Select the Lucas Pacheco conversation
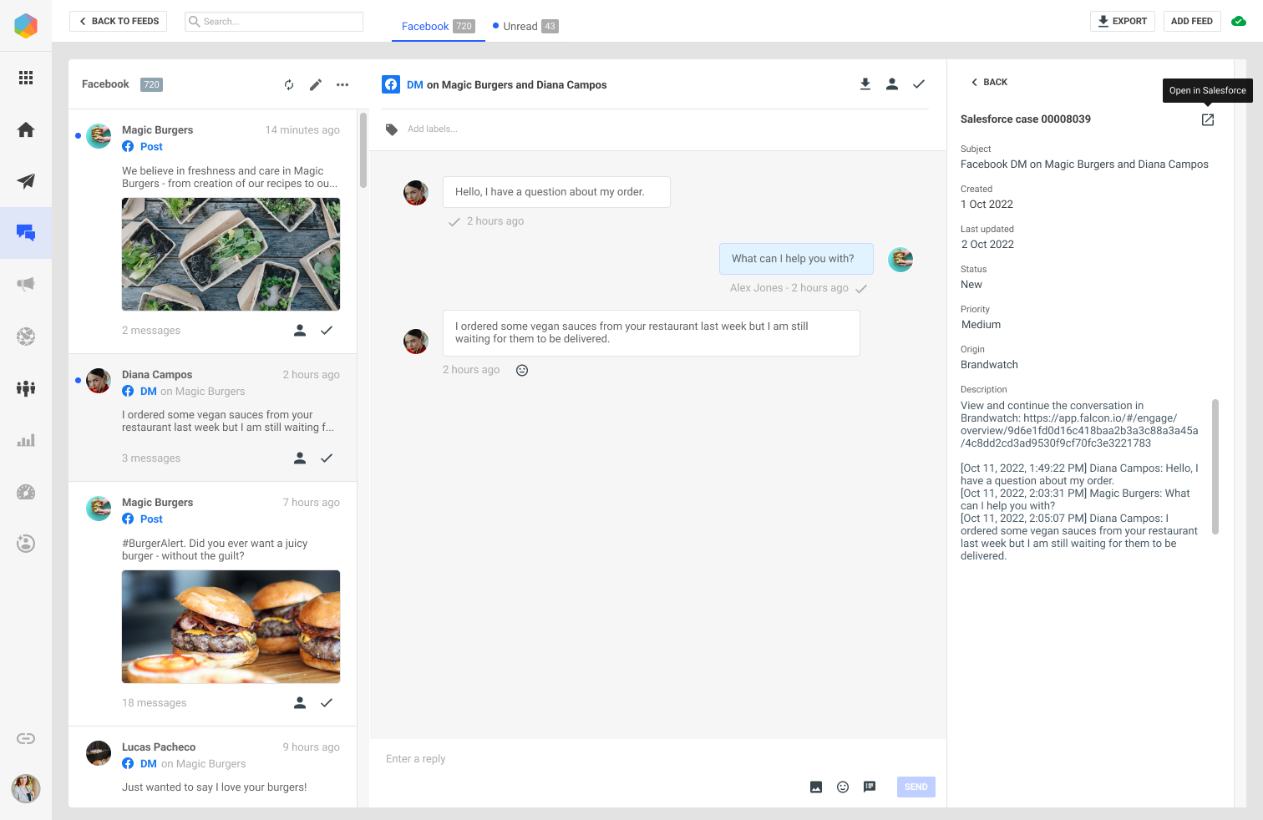The image size is (1263, 820). (213, 767)
